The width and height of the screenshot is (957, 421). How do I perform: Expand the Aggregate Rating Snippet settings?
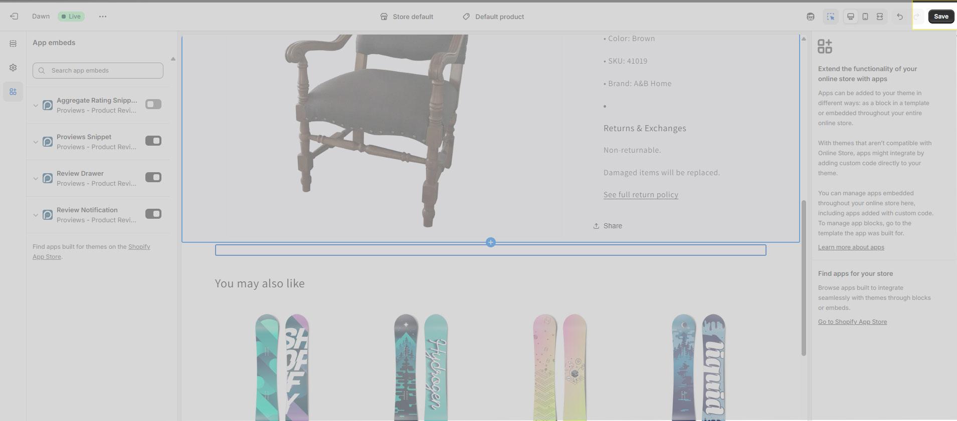(36, 105)
